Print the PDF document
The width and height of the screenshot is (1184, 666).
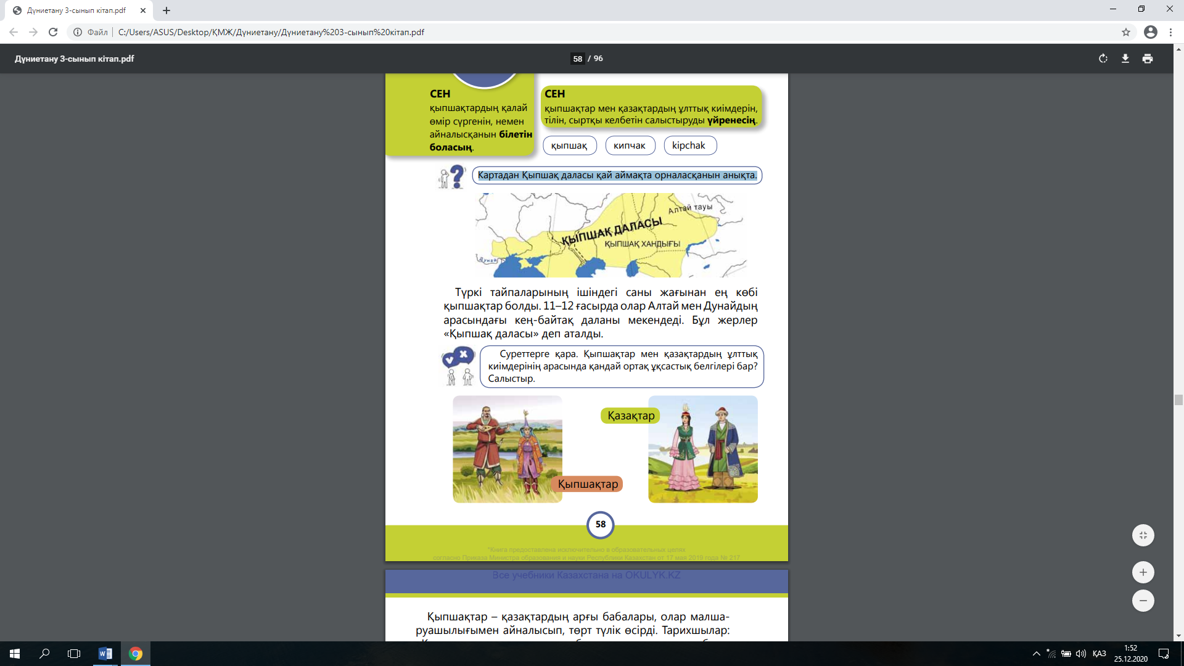tap(1148, 59)
